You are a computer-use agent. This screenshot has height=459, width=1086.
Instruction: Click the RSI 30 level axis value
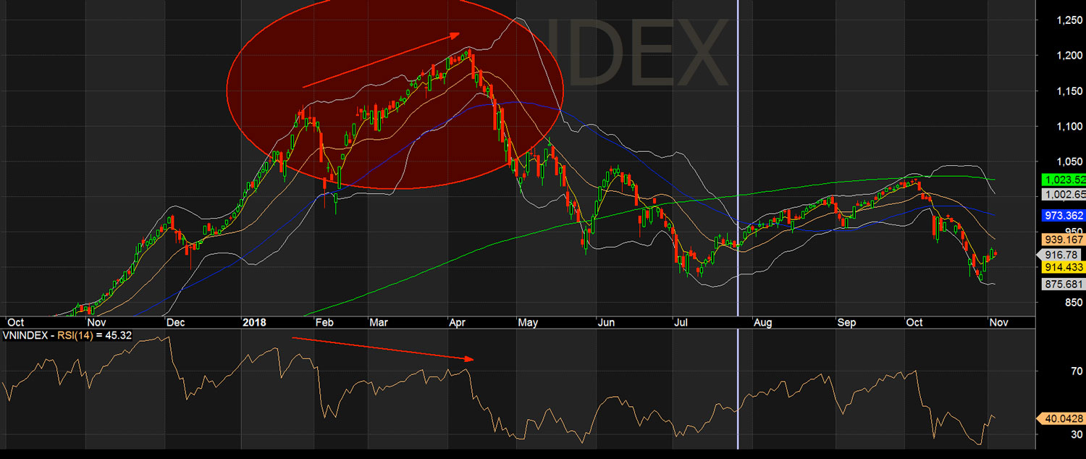(x=1076, y=434)
